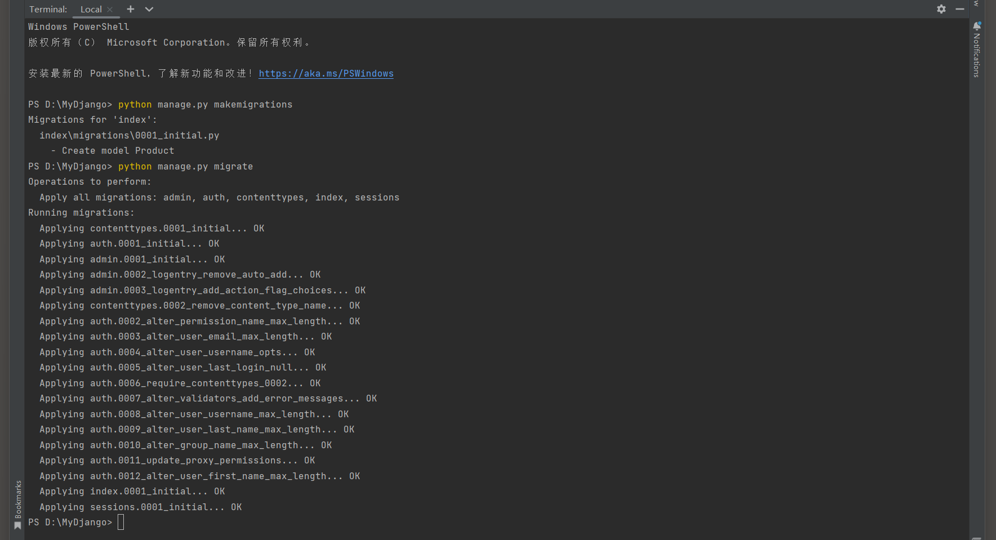
Task: Click the 'Applying sessions.0001_initial... OK' line
Action: point(141,507)
